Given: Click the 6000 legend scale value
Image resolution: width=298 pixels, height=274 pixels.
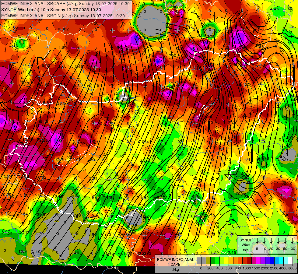Looking at the screenshot, I should tap(293, 268).
